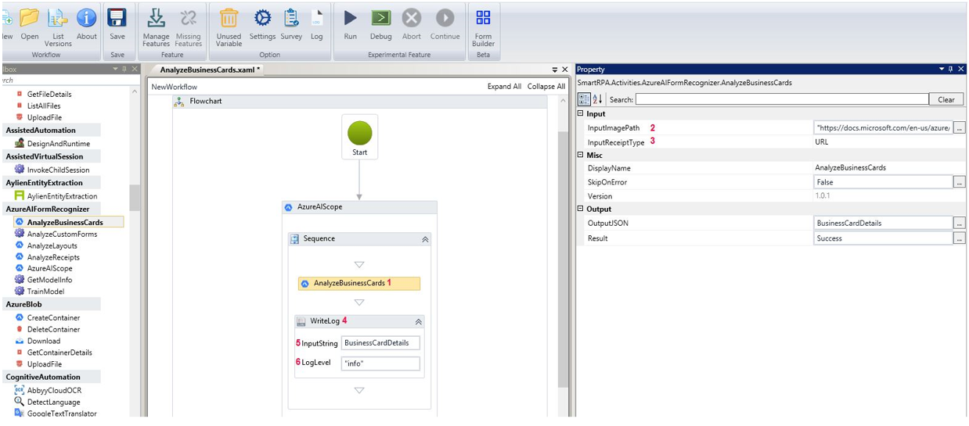Select AnalyzeReceipts in the toolbox
This screenshot has height=426, width=969.
coord(53,257)
